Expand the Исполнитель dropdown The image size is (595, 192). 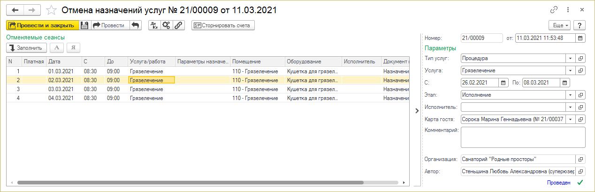(x=570, y=107)
